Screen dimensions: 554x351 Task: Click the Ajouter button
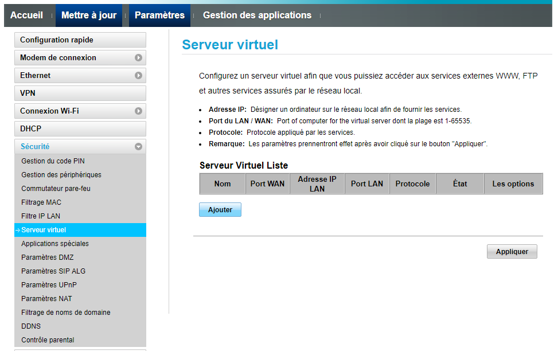pyautogui.click(x=220, y=210)
